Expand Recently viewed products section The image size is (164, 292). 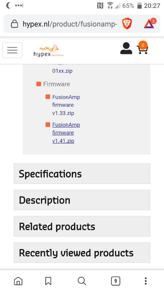tap(82, 253)
